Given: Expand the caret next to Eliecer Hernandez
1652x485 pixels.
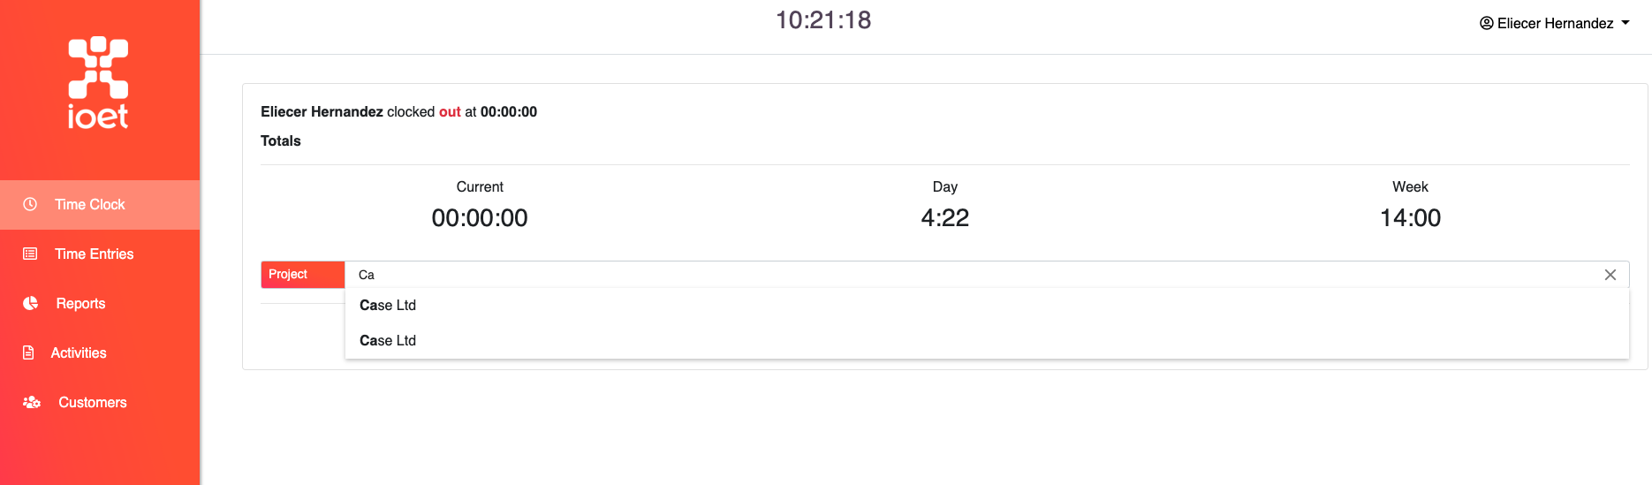Looking at the screenshot, I should pos(1625,23).
